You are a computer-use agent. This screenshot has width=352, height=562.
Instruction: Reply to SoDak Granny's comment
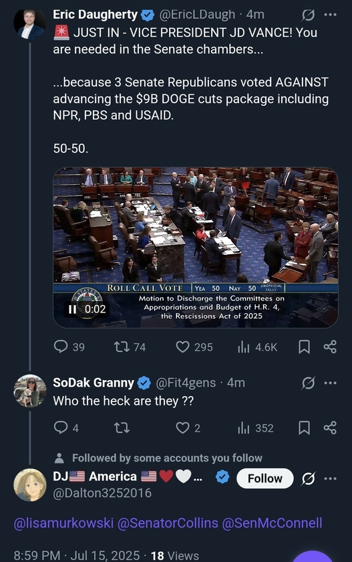click(61, 428)
